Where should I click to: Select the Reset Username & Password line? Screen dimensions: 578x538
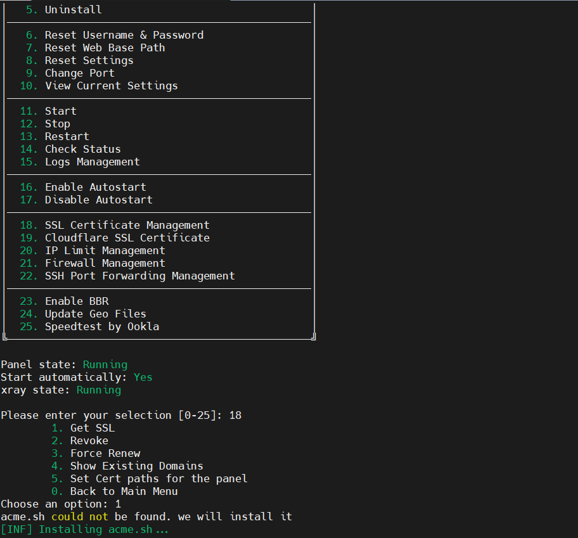point(124,35)
